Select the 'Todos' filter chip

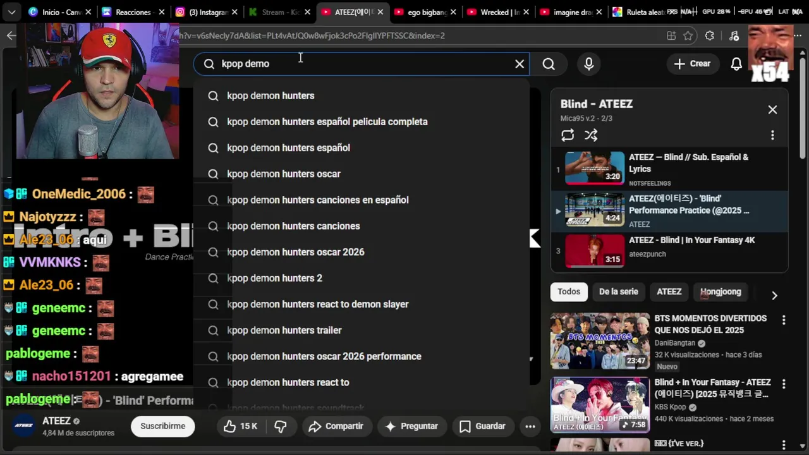[x=569, y=291]
